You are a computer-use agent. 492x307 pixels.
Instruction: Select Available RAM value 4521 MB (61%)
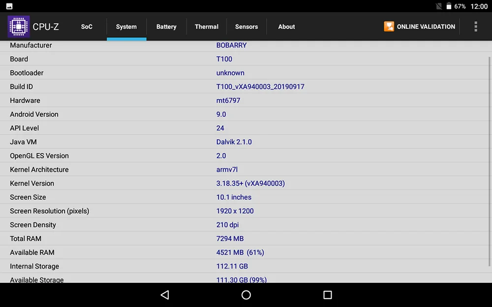coord(240,252)
